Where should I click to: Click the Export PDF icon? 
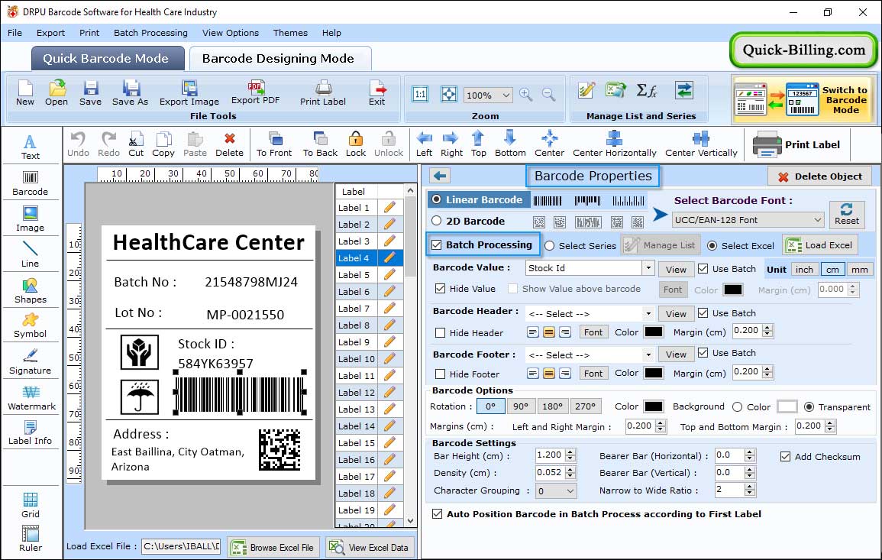[255, 93]
